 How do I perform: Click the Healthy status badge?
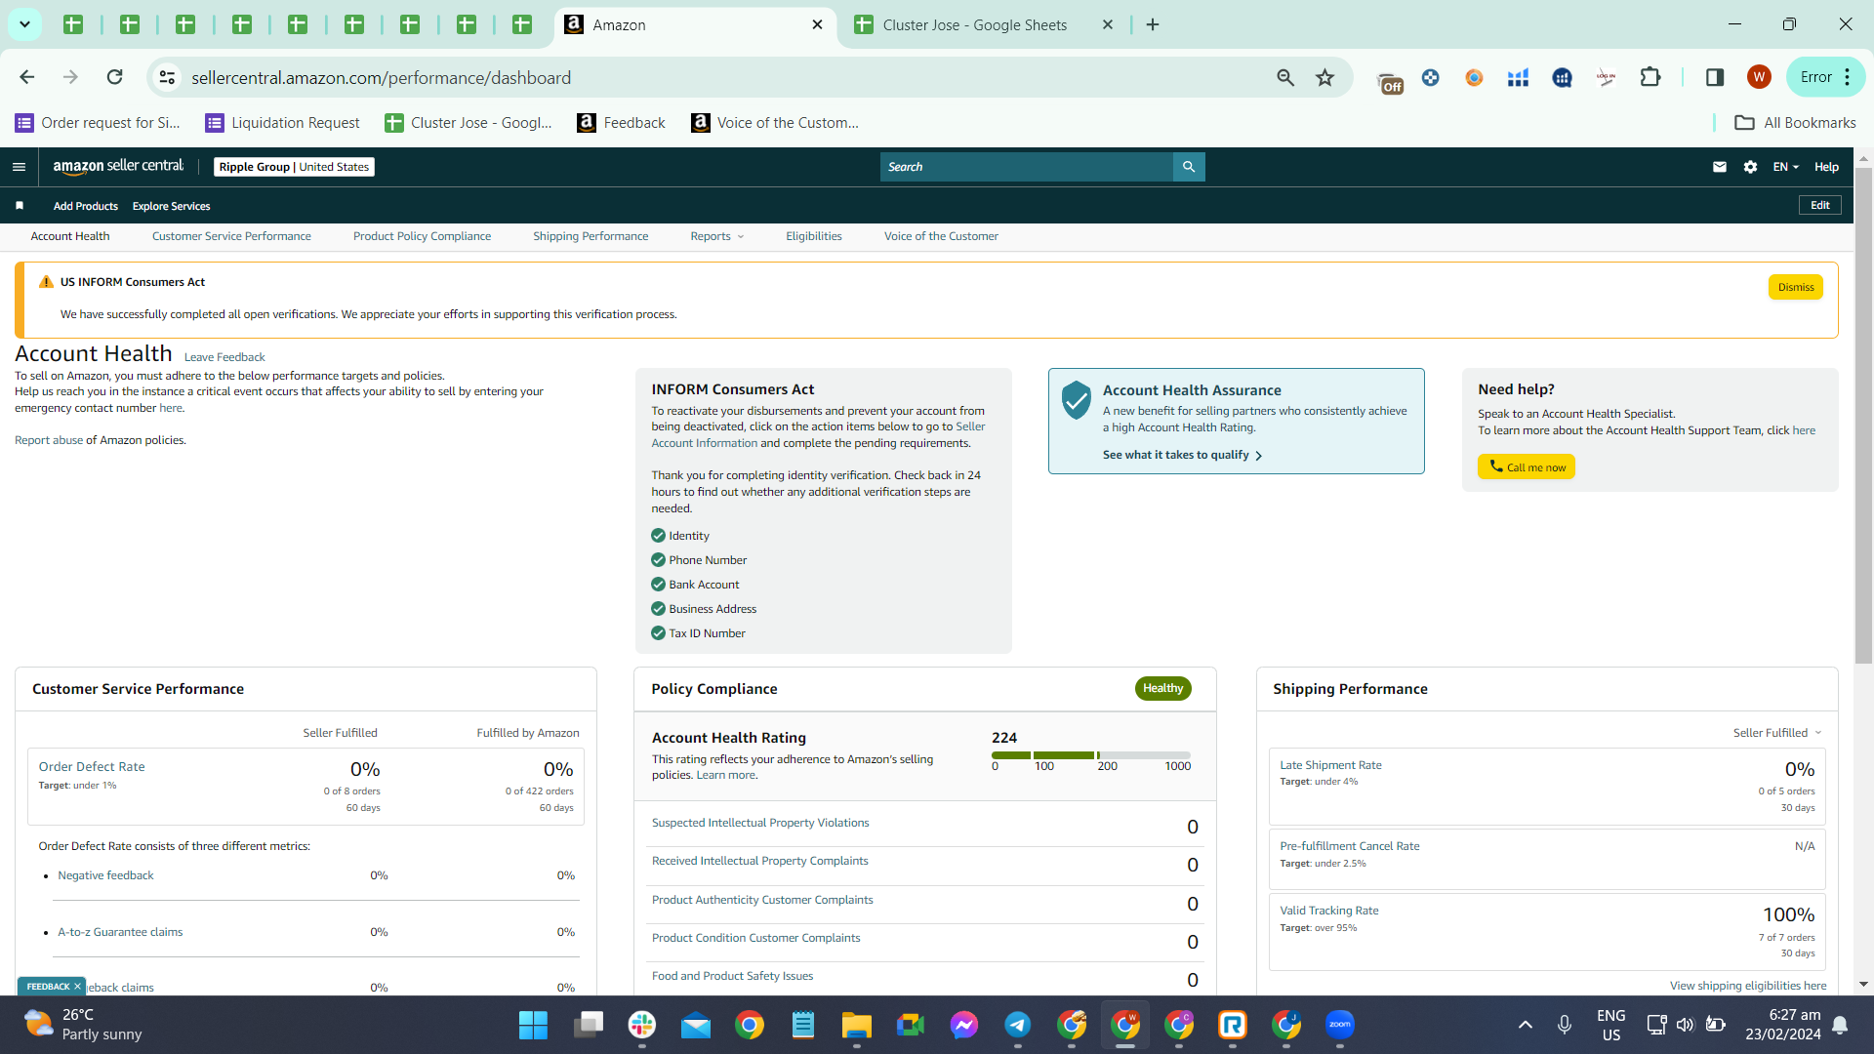pyautogui.click(x=1162, y=688)
